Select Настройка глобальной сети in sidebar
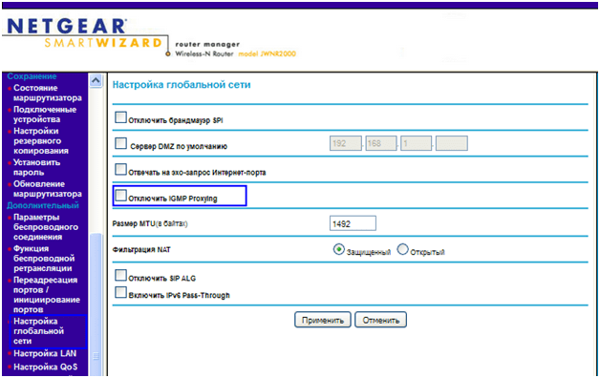 tap(38, 331)
